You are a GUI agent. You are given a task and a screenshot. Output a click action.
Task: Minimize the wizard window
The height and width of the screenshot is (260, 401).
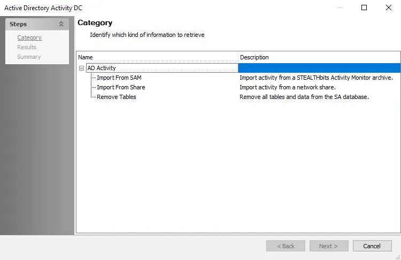click(340, 7)
